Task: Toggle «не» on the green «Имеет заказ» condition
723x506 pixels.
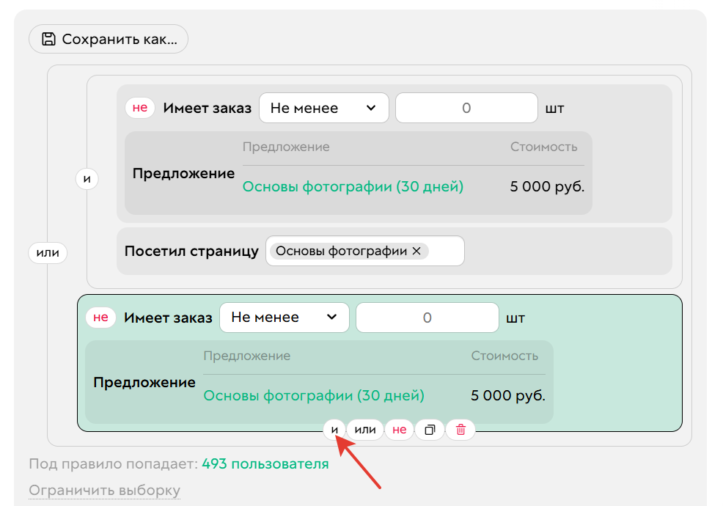Action: pos(100,317)
